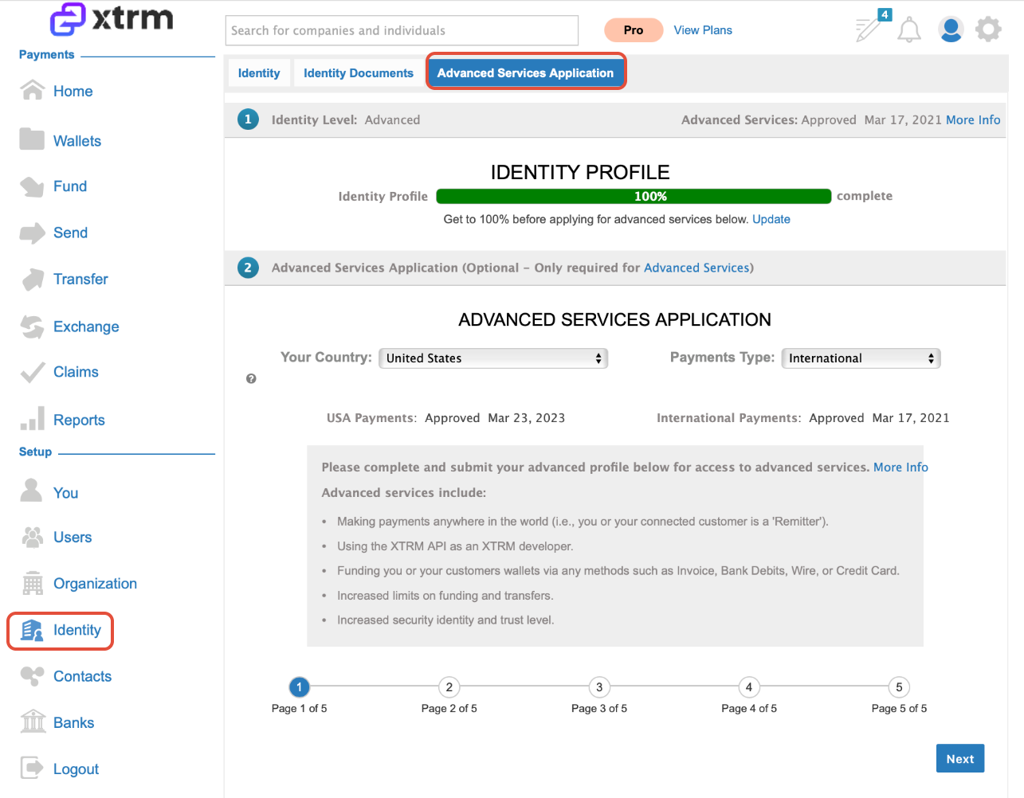Open the View Plans link

click(703, 30)
